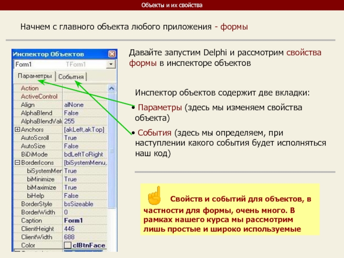Click the Color property swatch
The width and height of the screenshot is (344, 258).
click(x=68, y=245)
